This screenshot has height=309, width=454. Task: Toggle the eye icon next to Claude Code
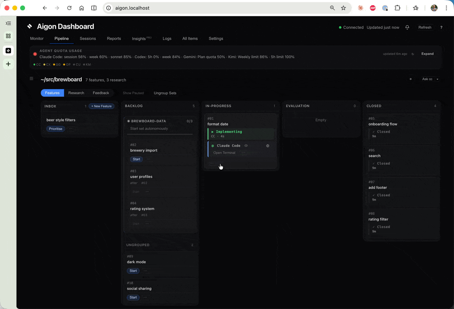coord(246,146)
